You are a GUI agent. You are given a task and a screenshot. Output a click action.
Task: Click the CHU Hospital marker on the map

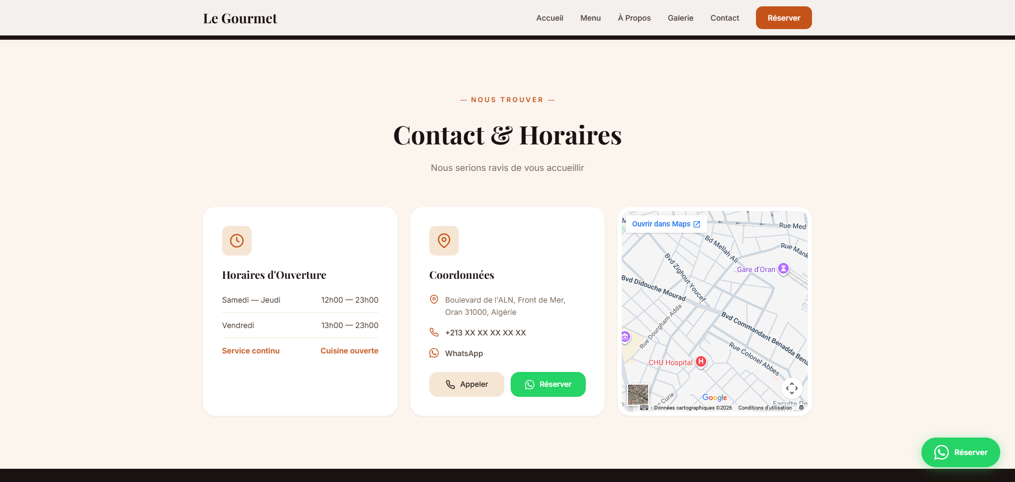[700, 361]
